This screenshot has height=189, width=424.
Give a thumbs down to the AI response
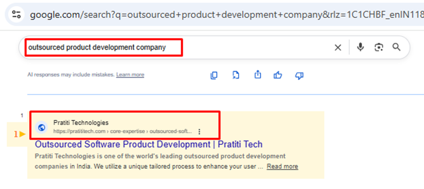pos(299,75)
